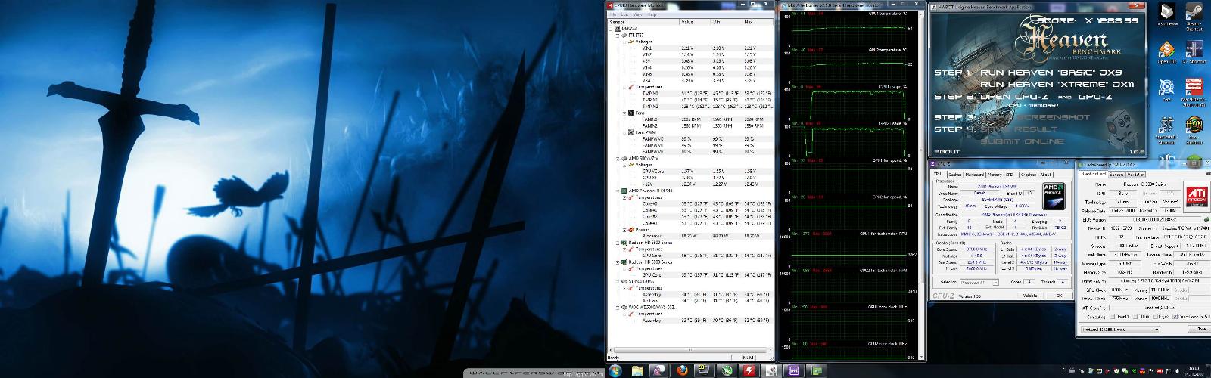
Task: Click the BIOS save icon in GPU-Z
Action: [1206, 219]
